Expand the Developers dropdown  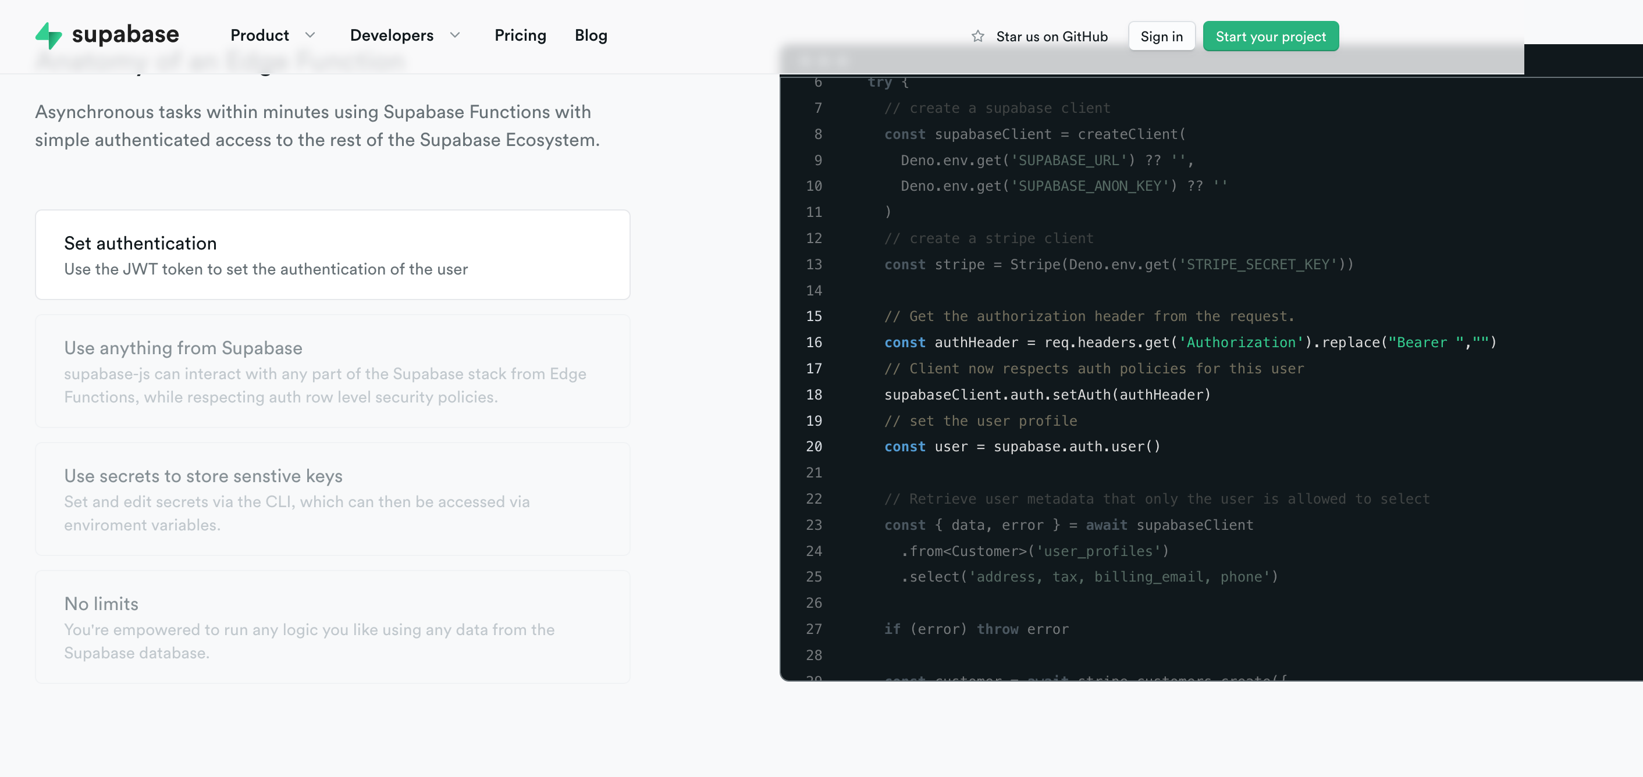[406, 35]
